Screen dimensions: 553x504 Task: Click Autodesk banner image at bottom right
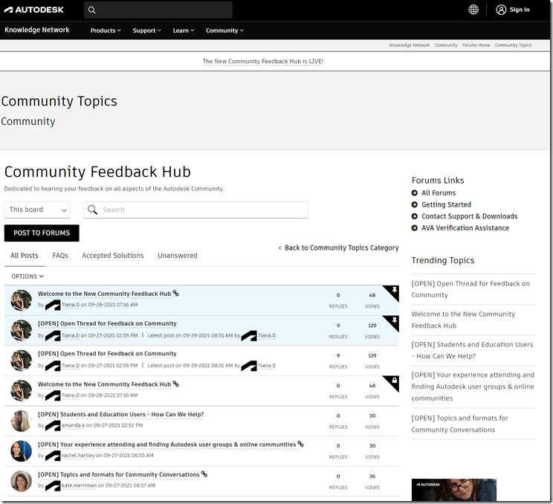tap(454, 490)
